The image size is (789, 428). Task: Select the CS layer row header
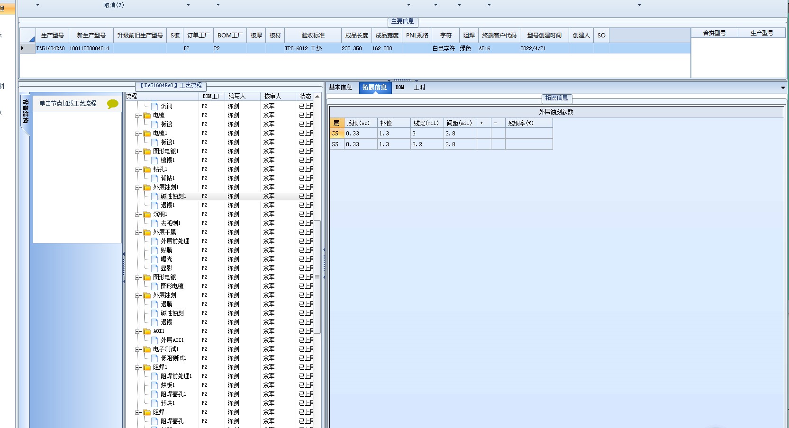(336, 134)
